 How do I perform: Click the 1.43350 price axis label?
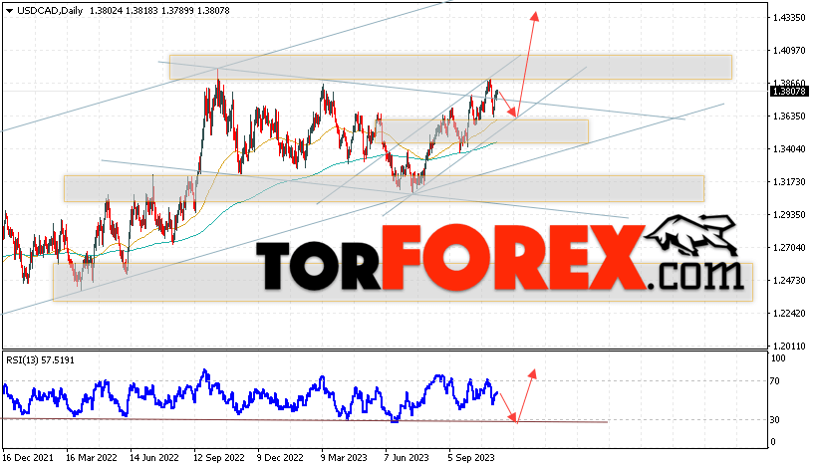(789, 18)
